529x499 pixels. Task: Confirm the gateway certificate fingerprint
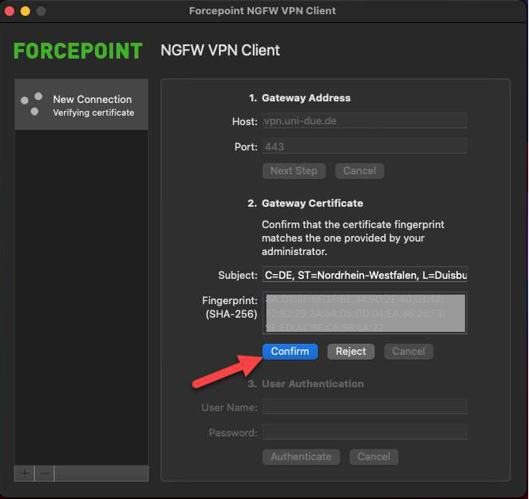289,352
